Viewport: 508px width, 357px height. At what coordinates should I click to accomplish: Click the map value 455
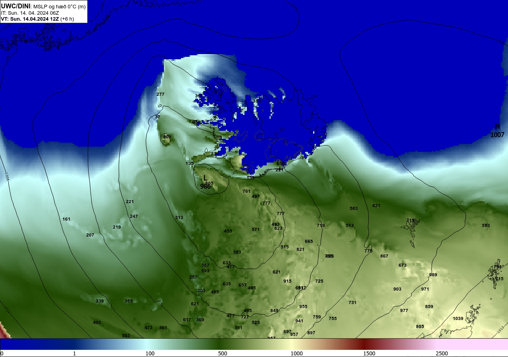click(228, 231)
